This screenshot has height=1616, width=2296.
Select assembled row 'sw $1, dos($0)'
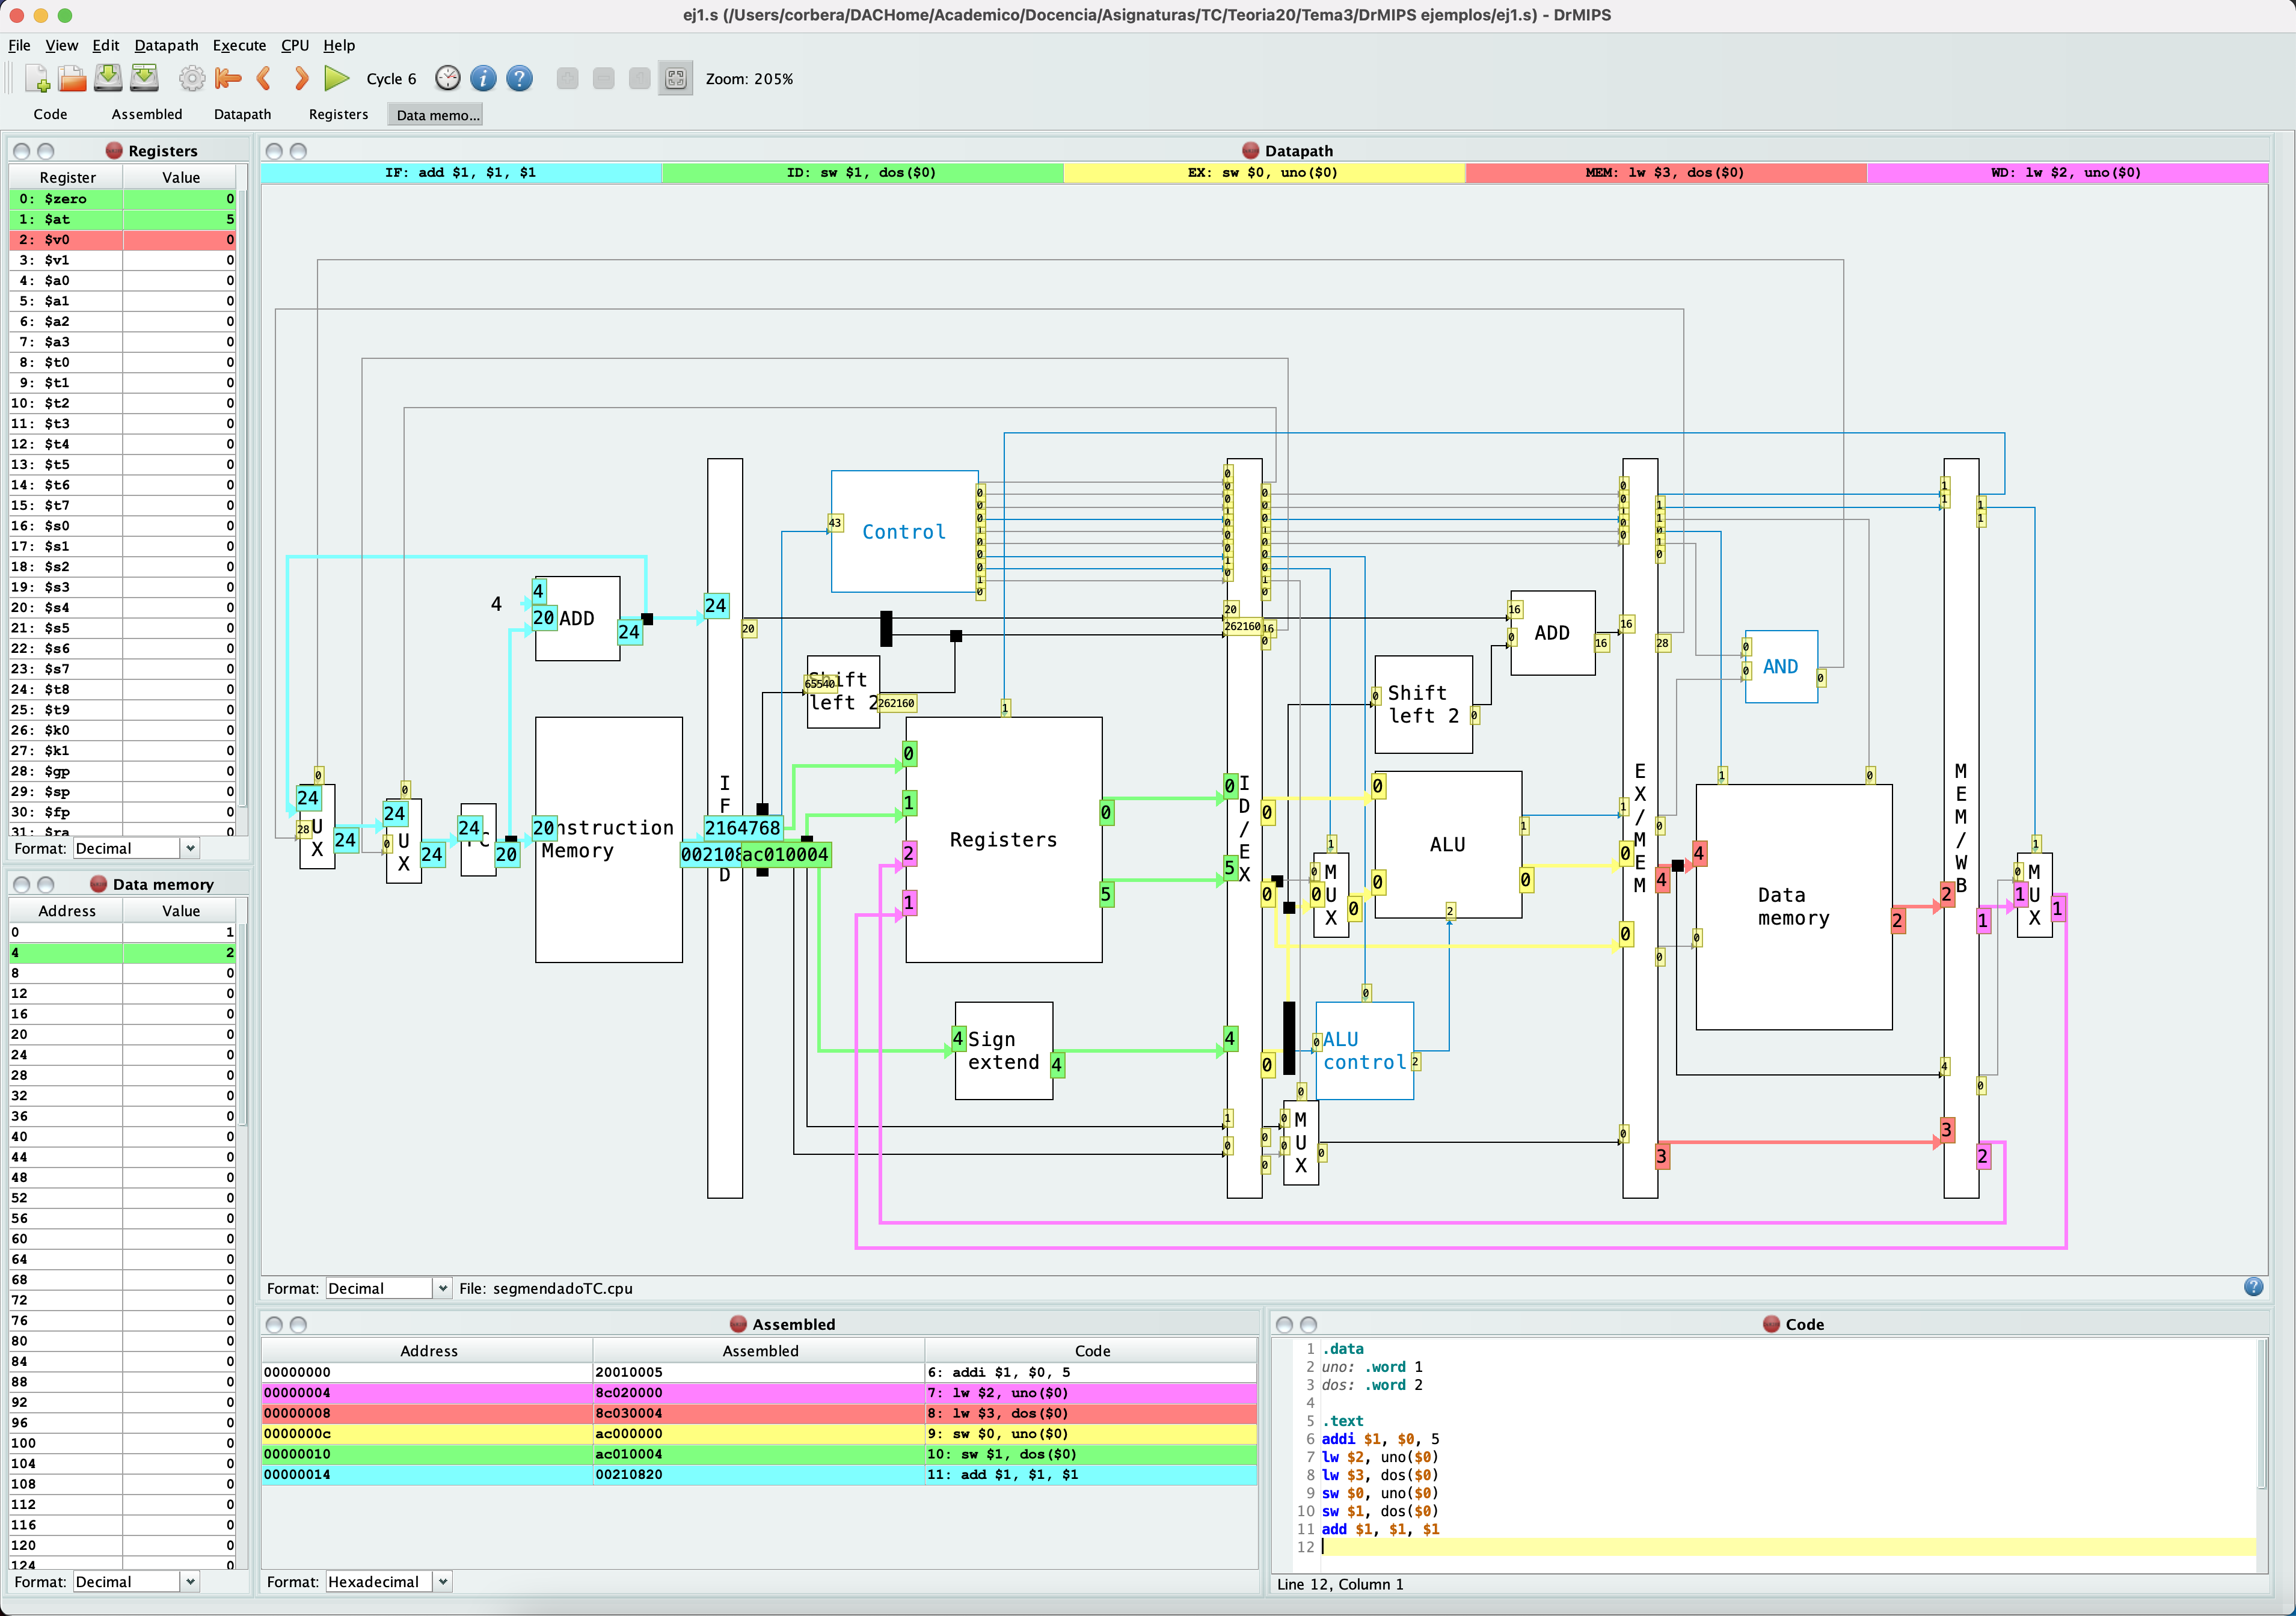pyautogui.click(x=759, y=1454)
